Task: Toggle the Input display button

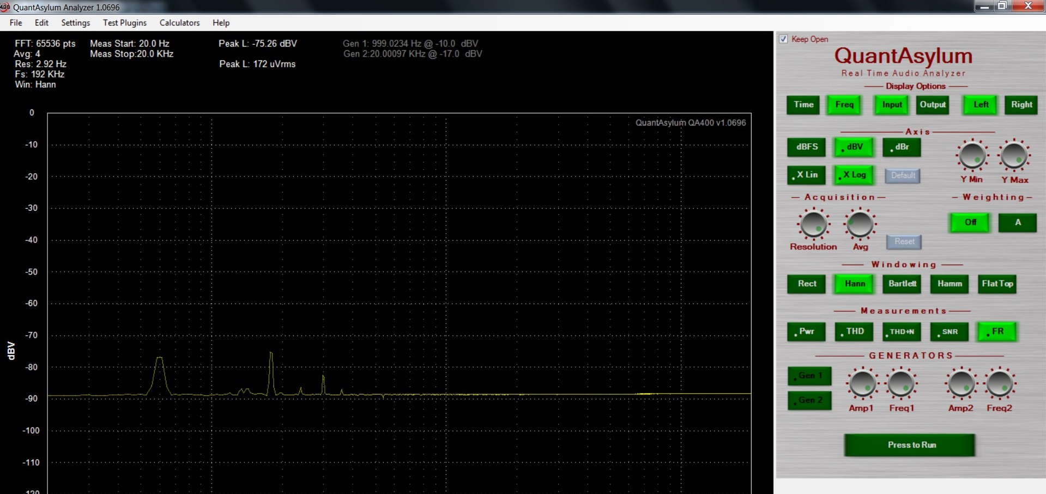Action: point(892,105)
